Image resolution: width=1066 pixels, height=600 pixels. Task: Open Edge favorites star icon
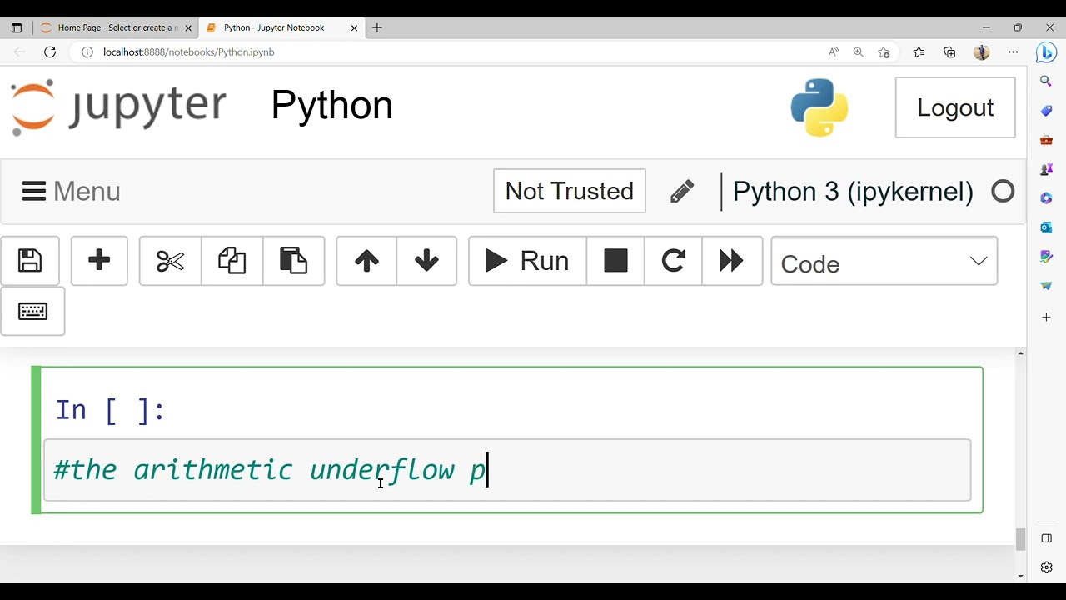click(919, 52)
